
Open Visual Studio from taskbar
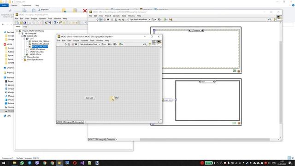(x=82, y=163)
